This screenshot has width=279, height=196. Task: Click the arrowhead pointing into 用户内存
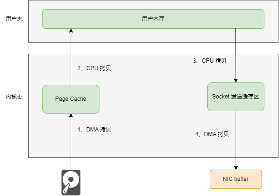click(71, 31)
